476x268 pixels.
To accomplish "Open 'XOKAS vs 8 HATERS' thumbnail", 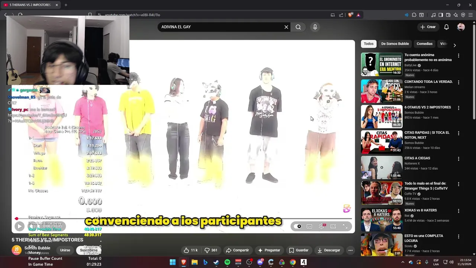I will 382,219.
